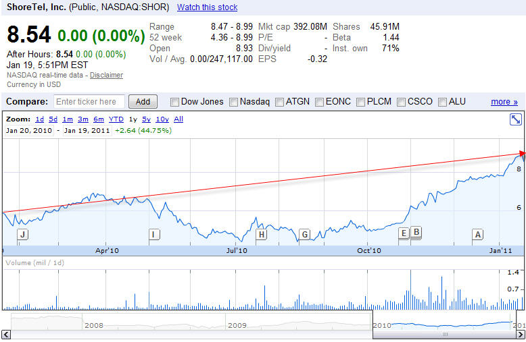Open news marker I on chart
Screen dimensions: 526x342
[x=154, y=234]
